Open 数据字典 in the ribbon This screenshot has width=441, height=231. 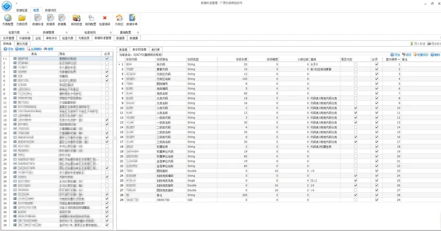point(132,20)
